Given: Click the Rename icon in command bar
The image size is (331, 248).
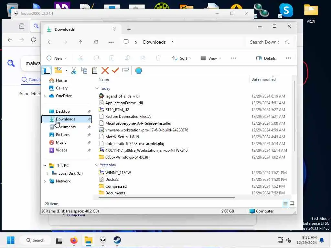Looking at the screenshot, I should tap(127, 58).
